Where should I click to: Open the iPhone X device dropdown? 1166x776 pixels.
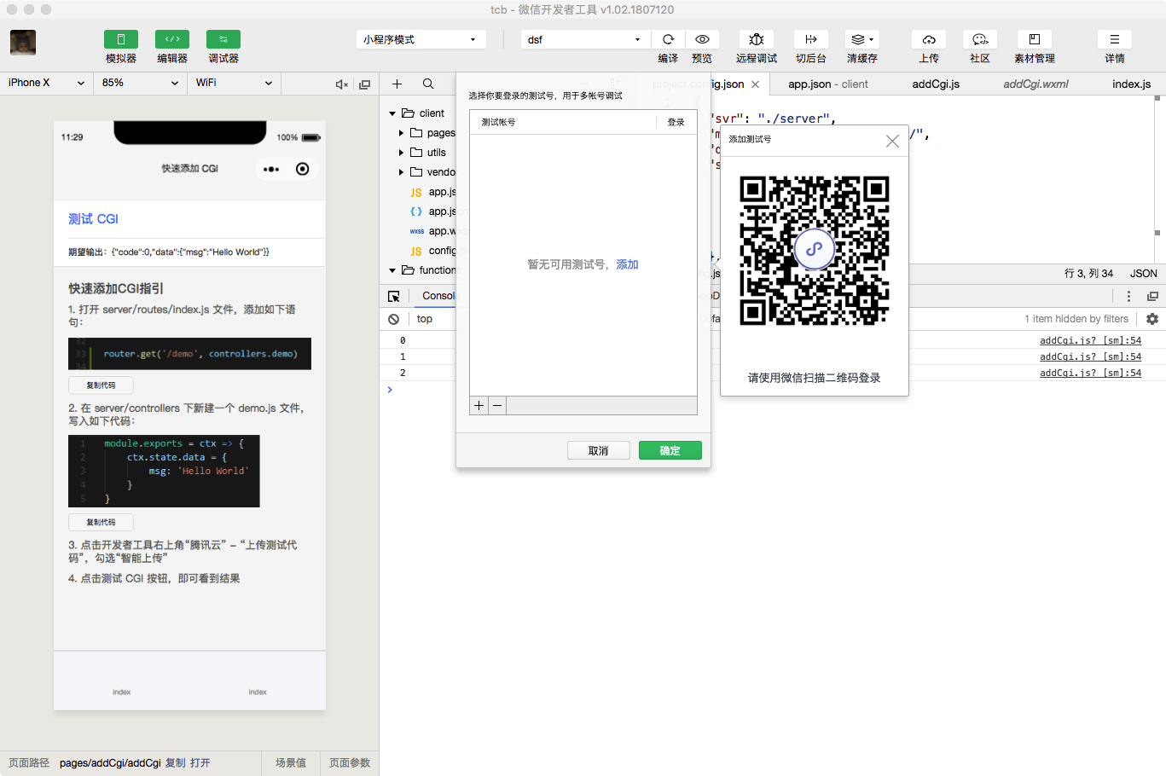click(x=46, y=83)
